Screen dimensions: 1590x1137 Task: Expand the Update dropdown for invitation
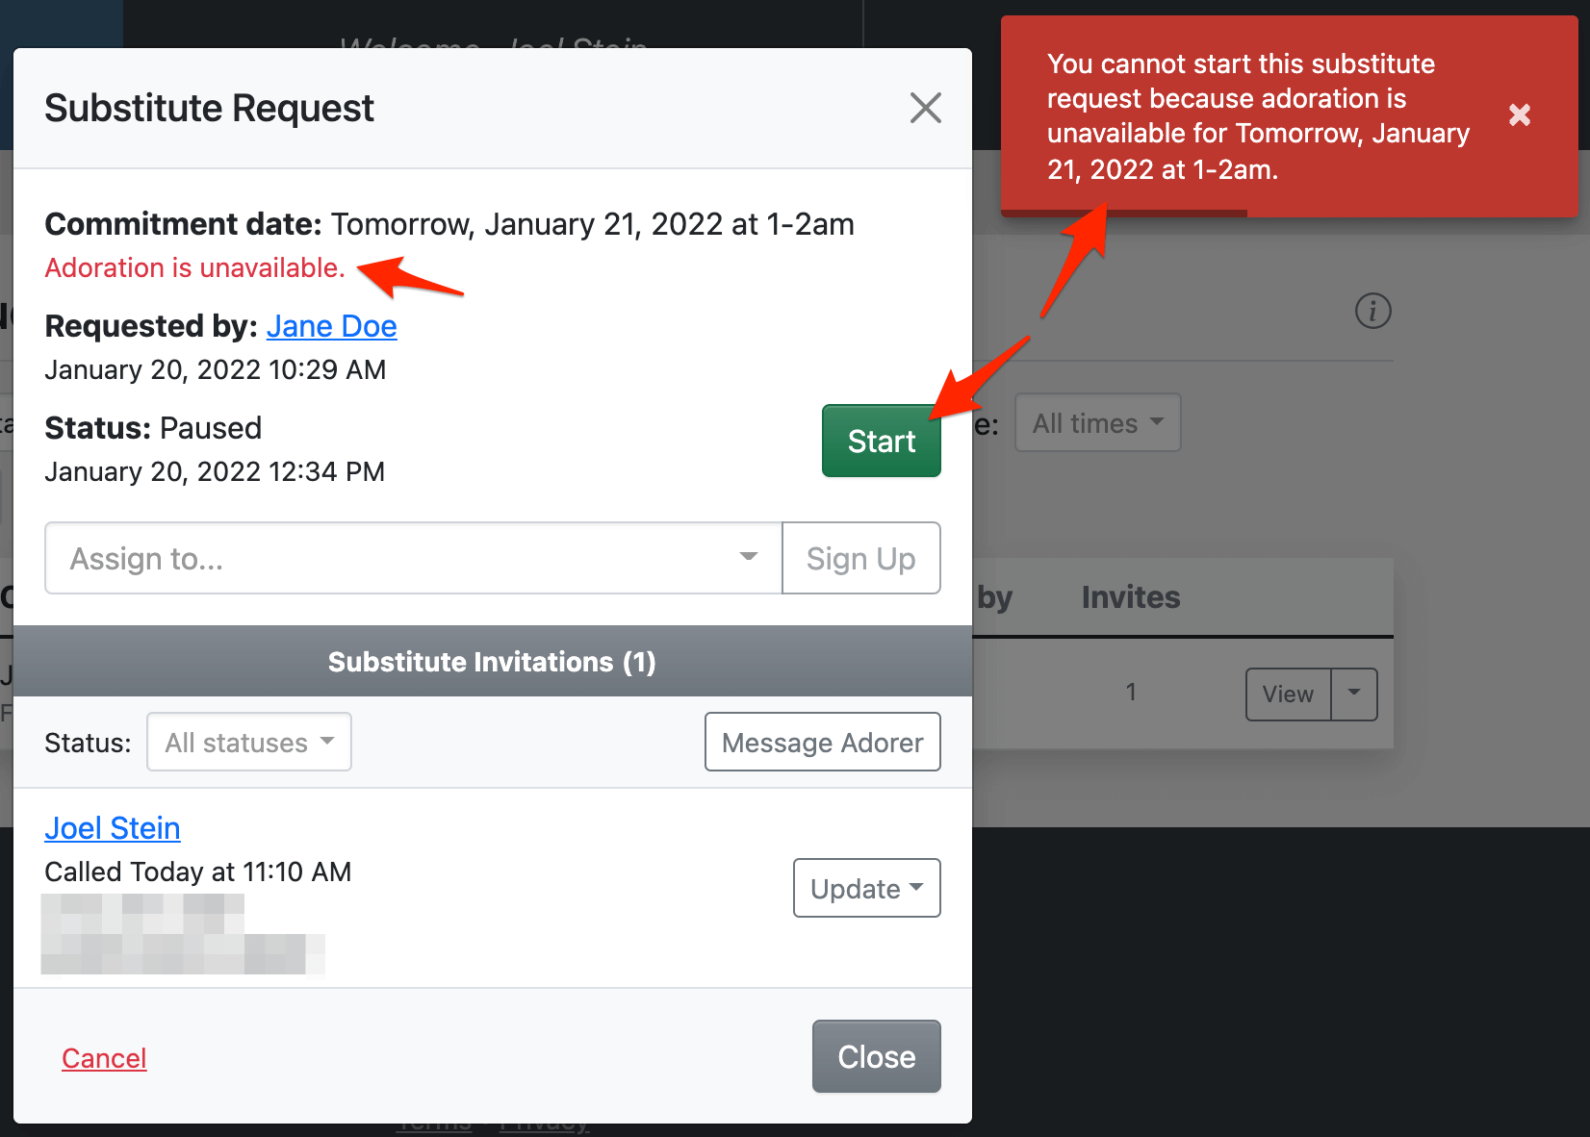pyautogui.click(x=866, y=888)
